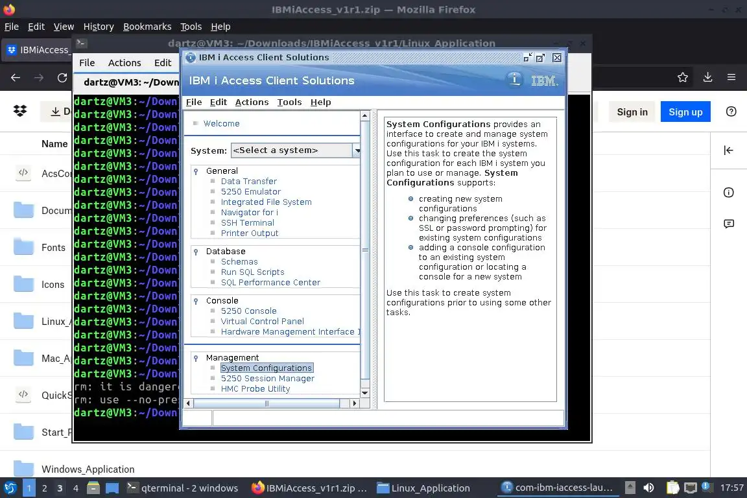Image resolution: width=747 pixels, height=498 pixels.
Task: Open File menu in IBM i Access
Action: (194, 102)
